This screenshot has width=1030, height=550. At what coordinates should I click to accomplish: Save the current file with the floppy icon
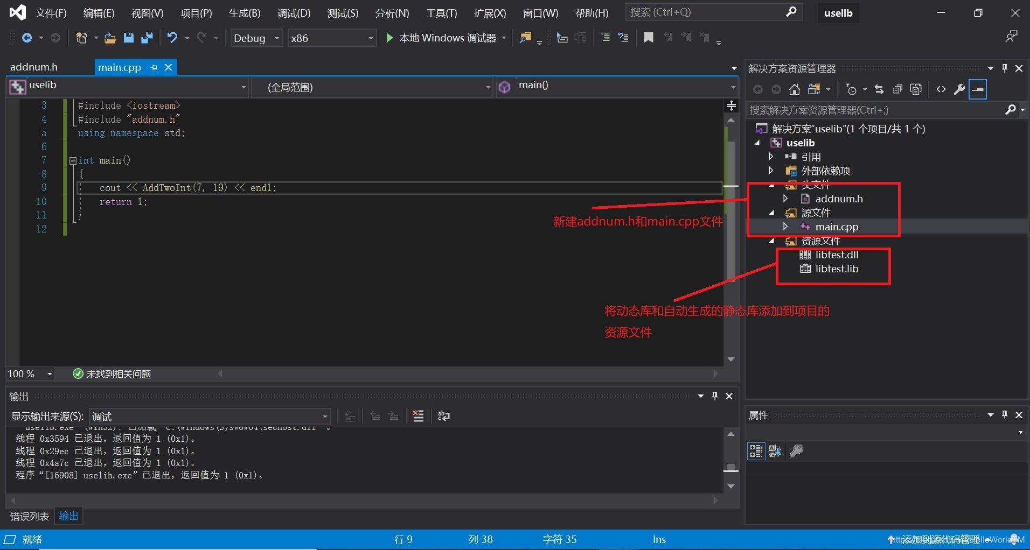(128, 38)
